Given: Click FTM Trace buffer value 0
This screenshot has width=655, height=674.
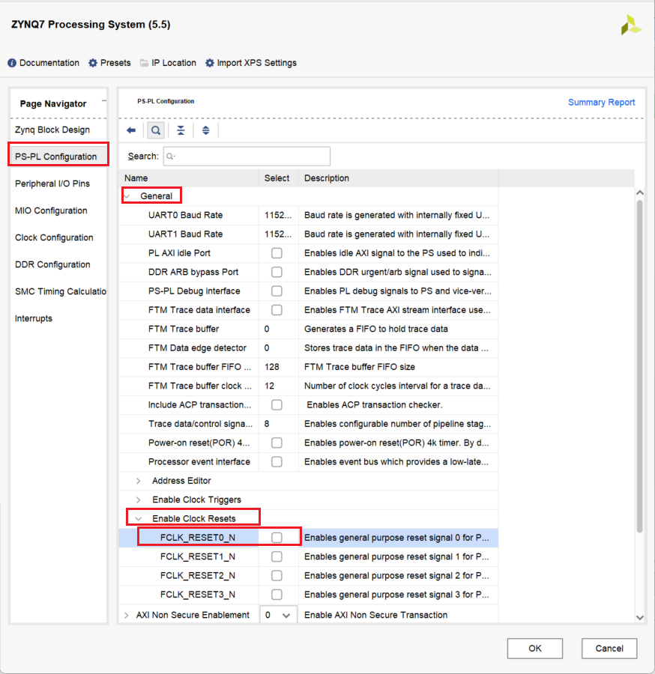Looking at the screenshot, I should coord(267,330).
